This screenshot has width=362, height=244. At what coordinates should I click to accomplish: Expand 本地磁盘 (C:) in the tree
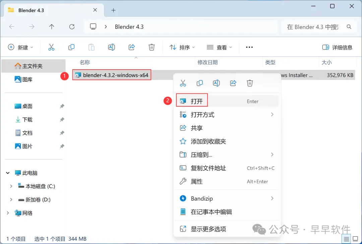click(11, 186)
